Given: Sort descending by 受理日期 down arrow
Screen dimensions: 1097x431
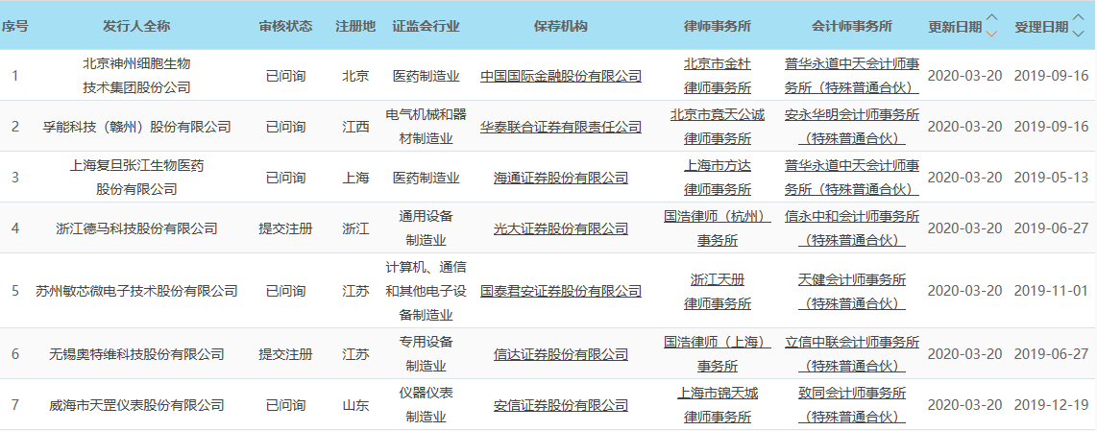Looking at the screenshot, I should [x=1078, y=33].
